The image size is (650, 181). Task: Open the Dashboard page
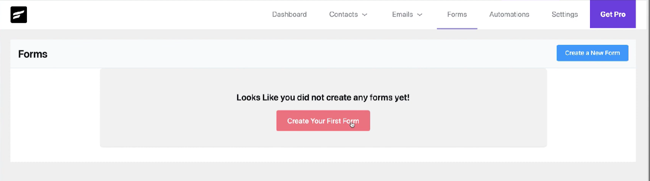289,14
